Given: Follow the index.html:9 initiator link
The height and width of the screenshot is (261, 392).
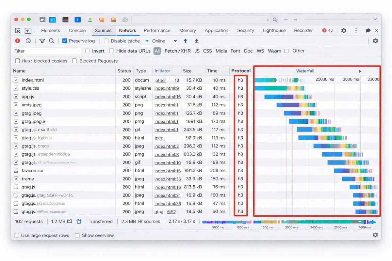Looking at the screenshot, I should (167, 88).
